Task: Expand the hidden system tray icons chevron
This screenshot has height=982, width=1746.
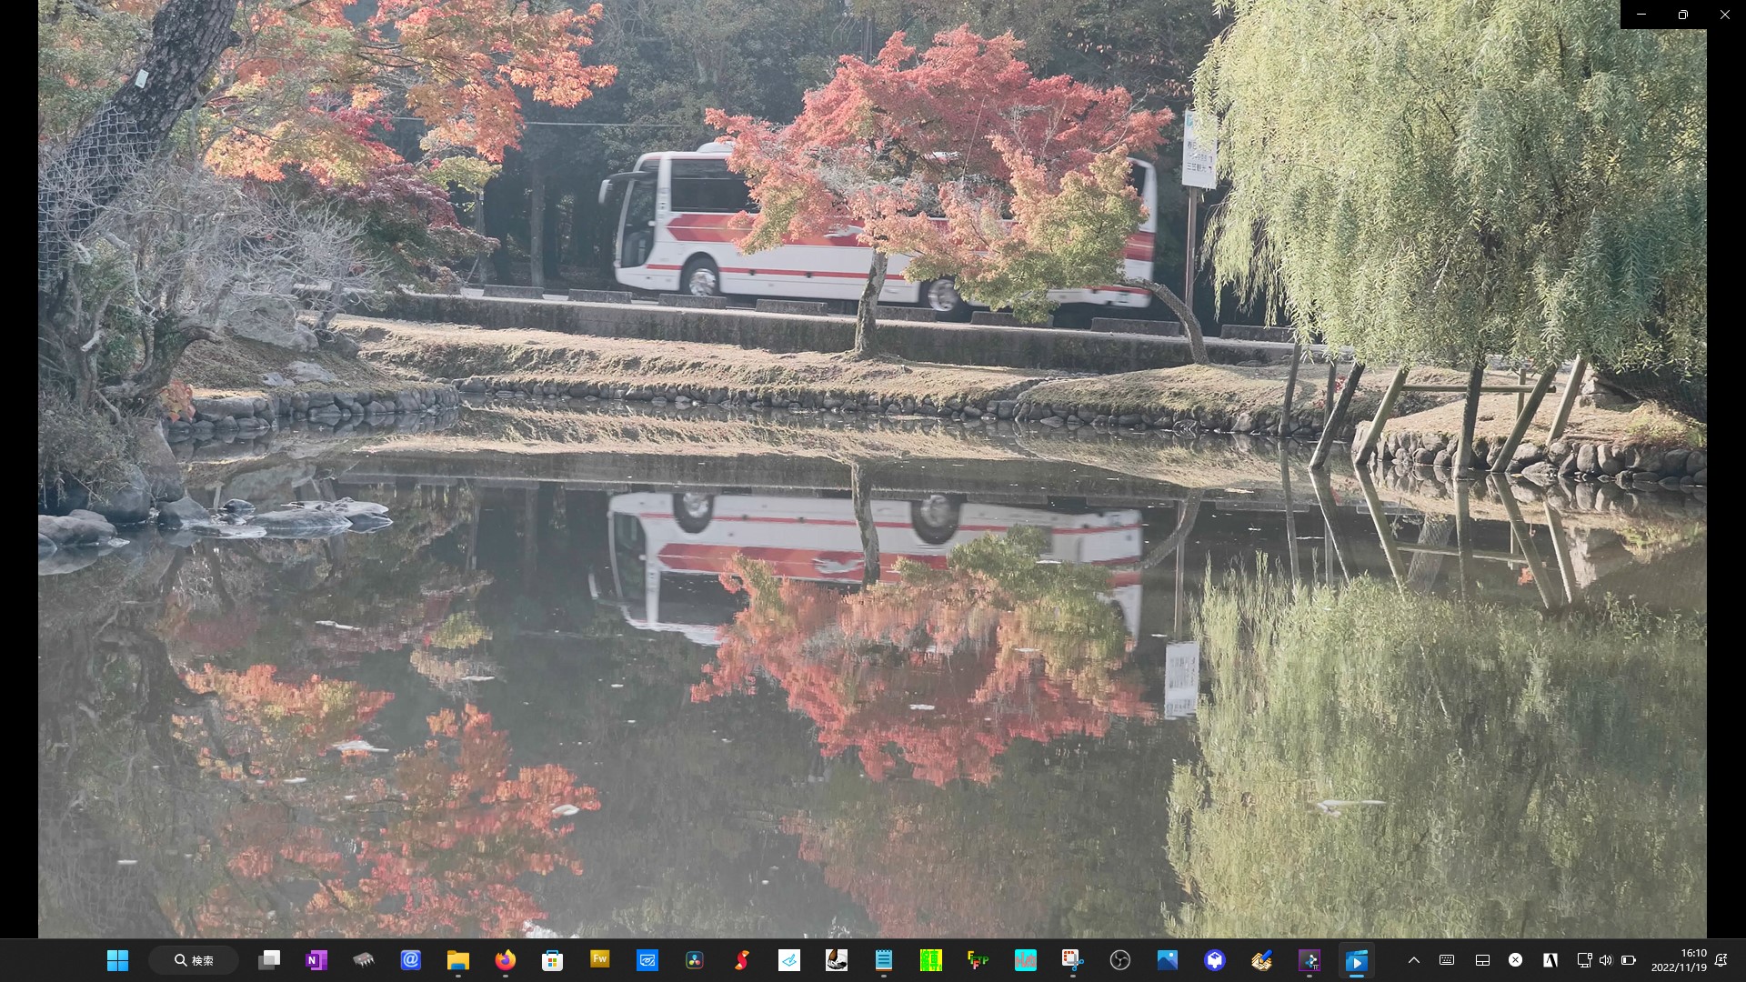Action: click(1413, 960)
